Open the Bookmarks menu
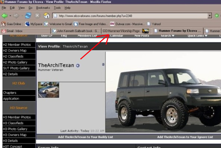This screenshot has width=221, height=148. point(43,8)
